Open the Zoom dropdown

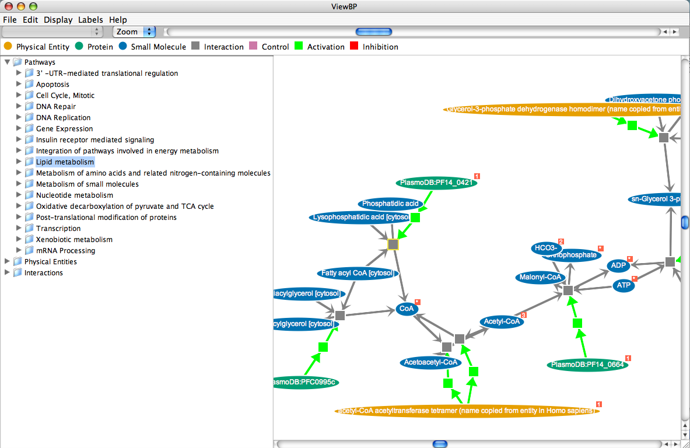134,32
